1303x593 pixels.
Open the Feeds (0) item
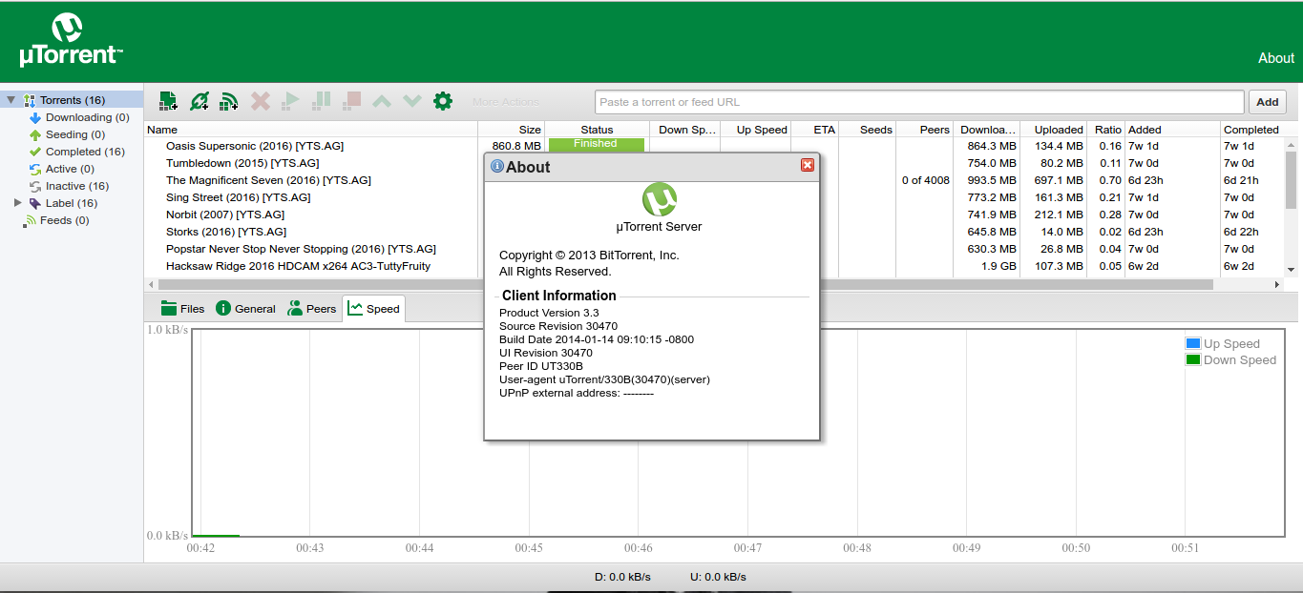pos(64,220)
